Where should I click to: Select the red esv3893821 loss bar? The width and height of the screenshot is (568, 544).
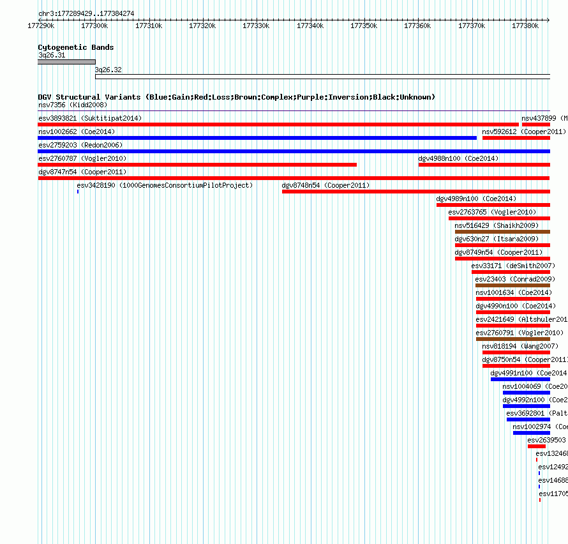click(278, 125)
